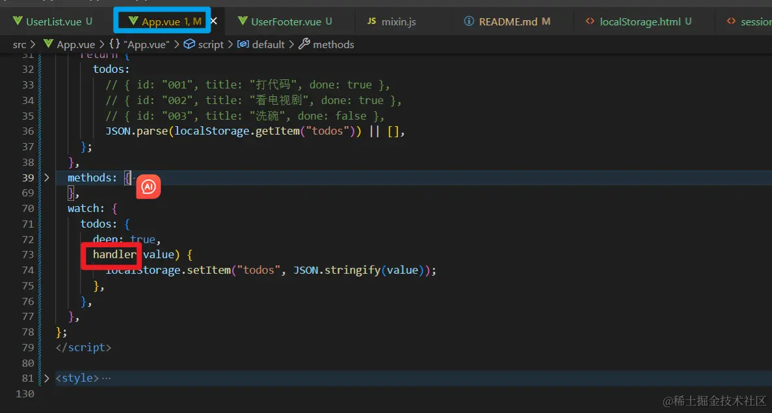
Task: Click the src breadcrumb segment
Action: click(x=20, y=45)
